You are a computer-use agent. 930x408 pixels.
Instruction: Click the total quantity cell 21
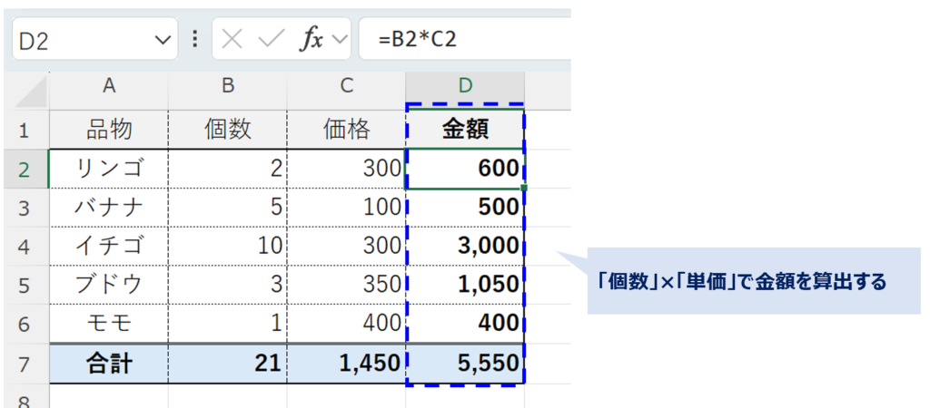228,363
